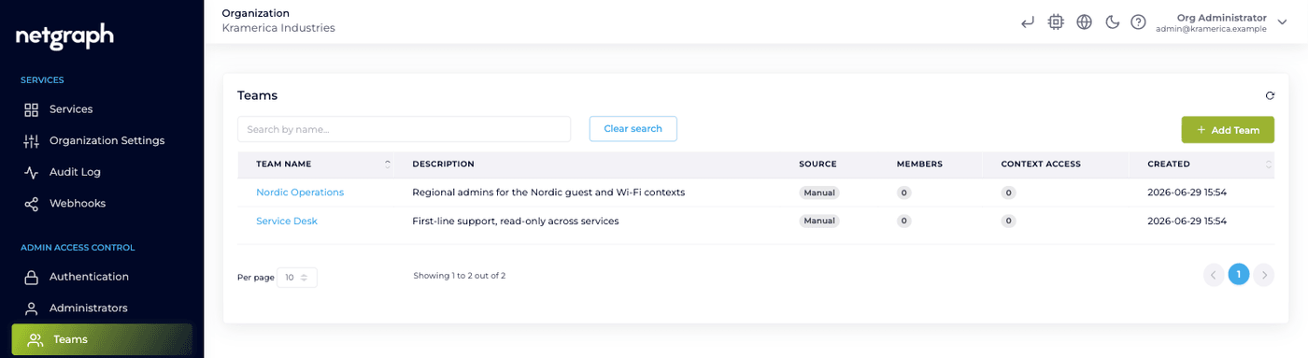Select page 1 in pagination
The image size is (1308, 358).
pos(1239,274)
